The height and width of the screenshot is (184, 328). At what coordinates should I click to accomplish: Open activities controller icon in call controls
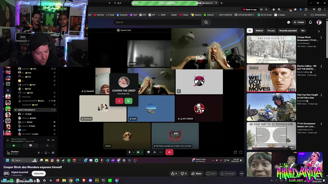(155, 152)
